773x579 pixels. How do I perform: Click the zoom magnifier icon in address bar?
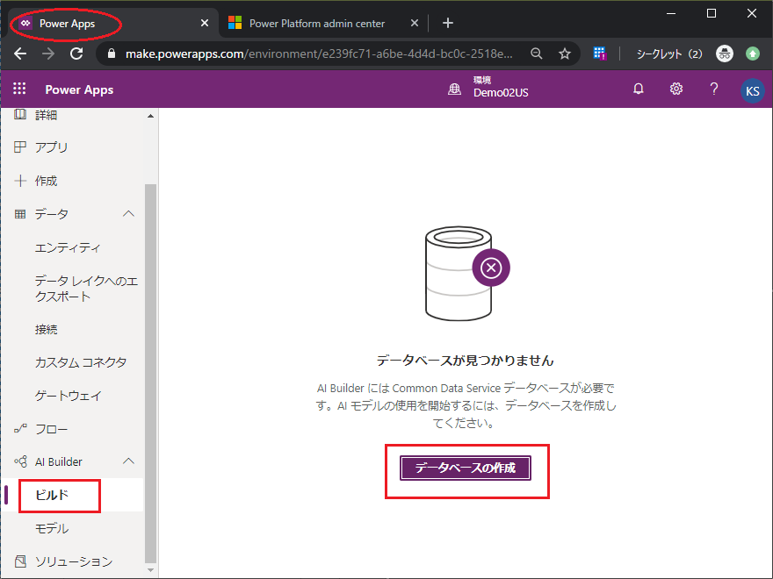pyautogui.click(x=537, y=54)
